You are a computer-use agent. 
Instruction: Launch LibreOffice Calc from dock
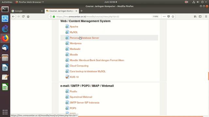coord(5,87)
